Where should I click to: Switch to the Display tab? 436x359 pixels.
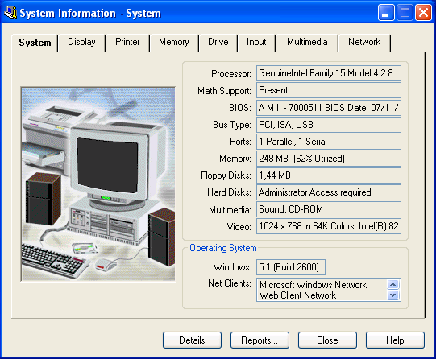point(81,42)
